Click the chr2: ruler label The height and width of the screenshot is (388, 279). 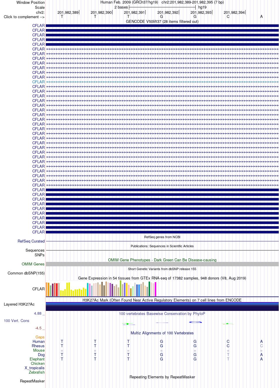(40, 12)
